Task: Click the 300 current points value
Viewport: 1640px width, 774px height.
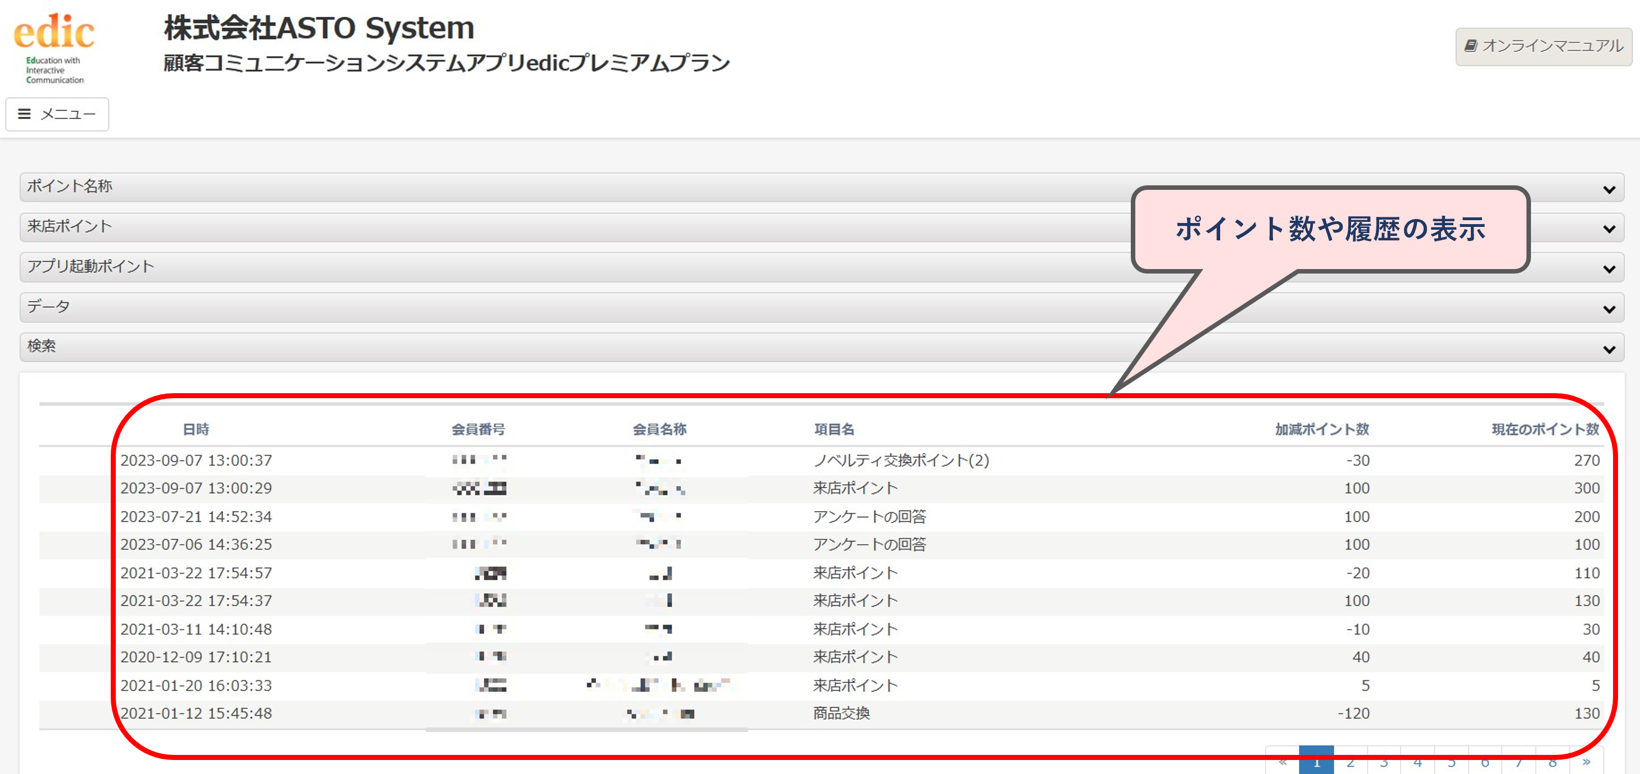Action: coord(1587,488)
